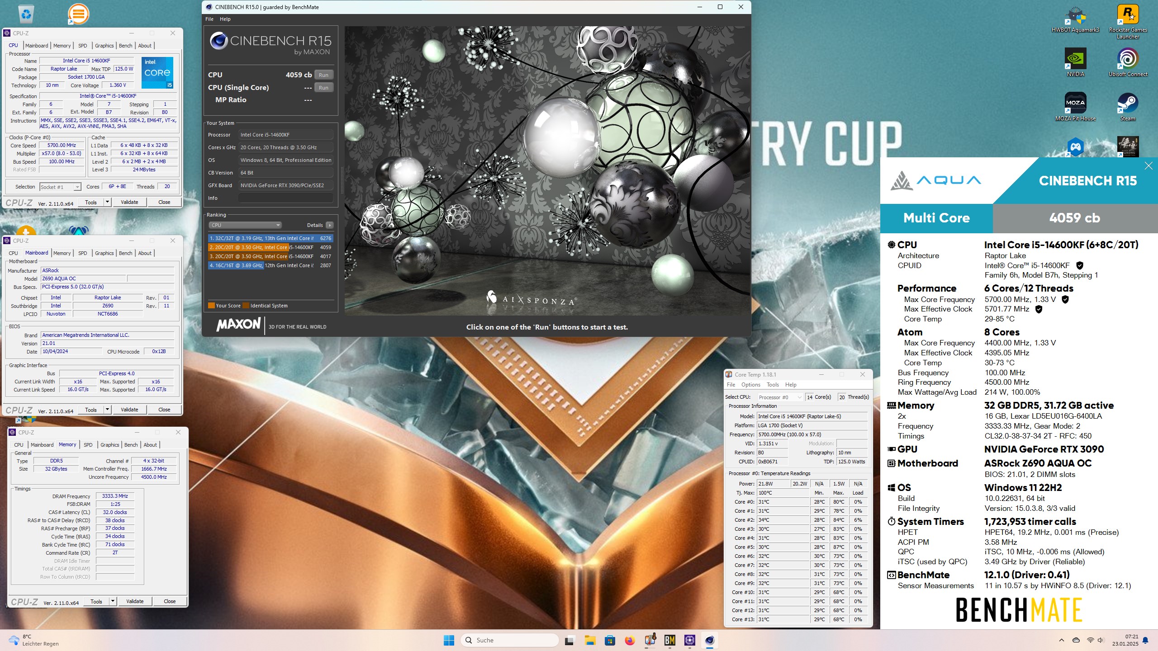Open HWBOT Aquamark3 desktop shortcut
This screenshot has height=651, width=1158.
1075,19
